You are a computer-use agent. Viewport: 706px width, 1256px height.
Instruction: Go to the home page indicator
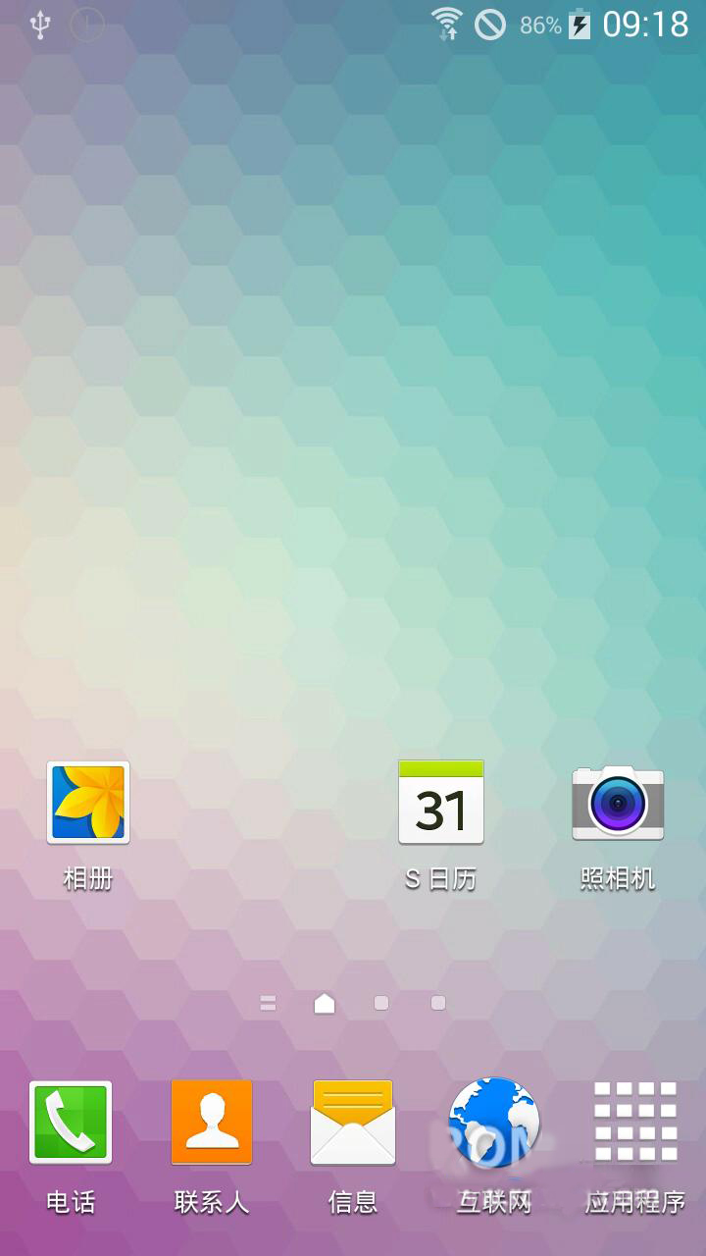click(325, 1003)
